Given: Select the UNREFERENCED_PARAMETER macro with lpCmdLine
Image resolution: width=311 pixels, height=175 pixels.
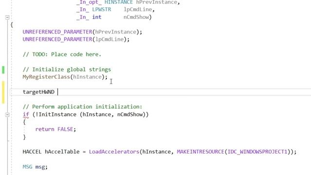Looking at the screenshot, I should 57,39.
